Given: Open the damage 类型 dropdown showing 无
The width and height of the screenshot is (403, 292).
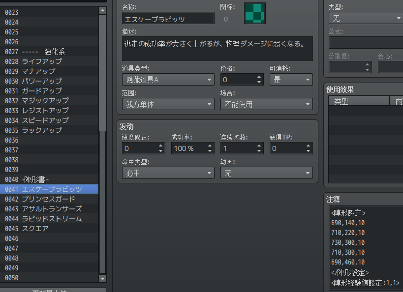Looking at the screenshot, I should tap(366, 18).
